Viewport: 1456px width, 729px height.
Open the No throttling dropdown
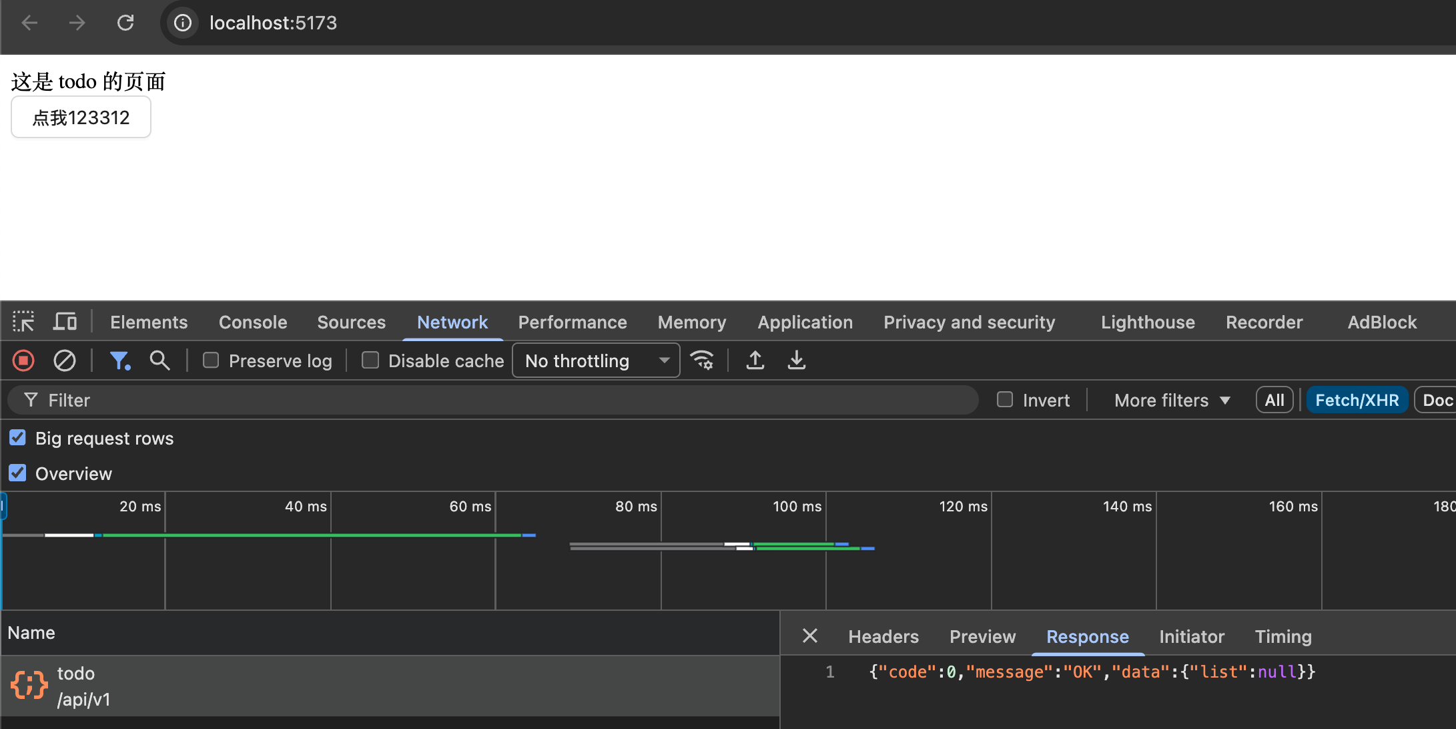[596, 360]
